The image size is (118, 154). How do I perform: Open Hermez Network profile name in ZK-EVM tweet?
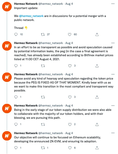(26, 133)
